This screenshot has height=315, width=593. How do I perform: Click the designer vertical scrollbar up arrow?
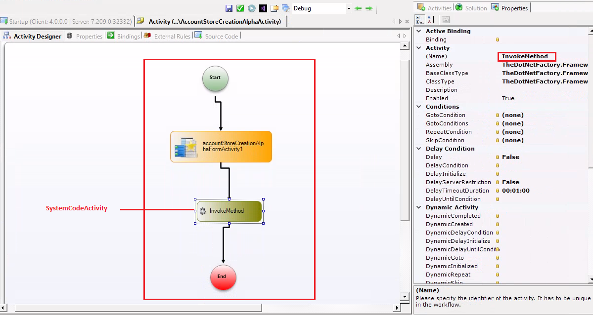click(405, 46)
